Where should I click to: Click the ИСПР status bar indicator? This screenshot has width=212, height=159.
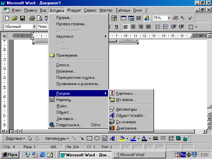tap(138, 147)
